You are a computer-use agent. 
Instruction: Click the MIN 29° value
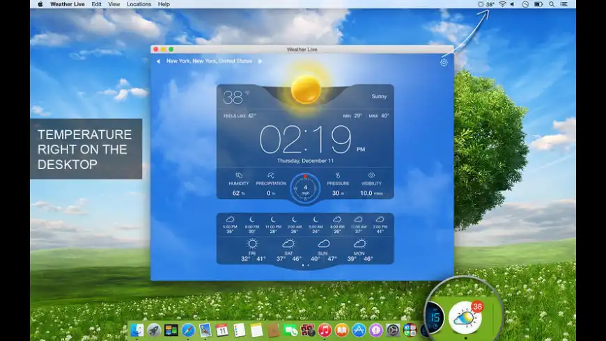tap(352, 116)
